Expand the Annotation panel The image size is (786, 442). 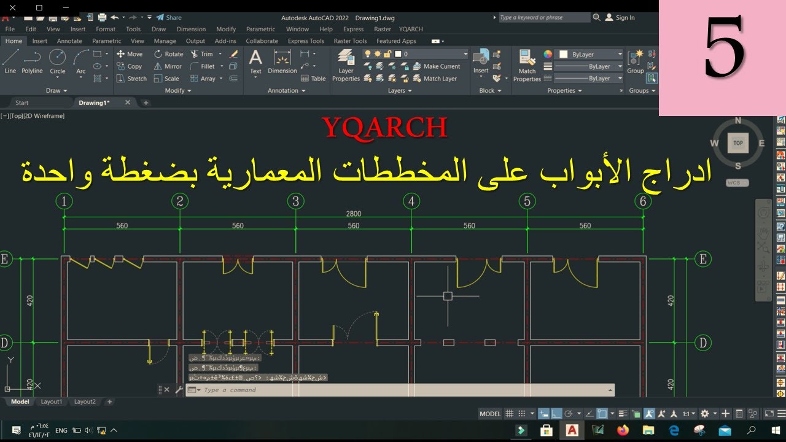coord(287,90)
